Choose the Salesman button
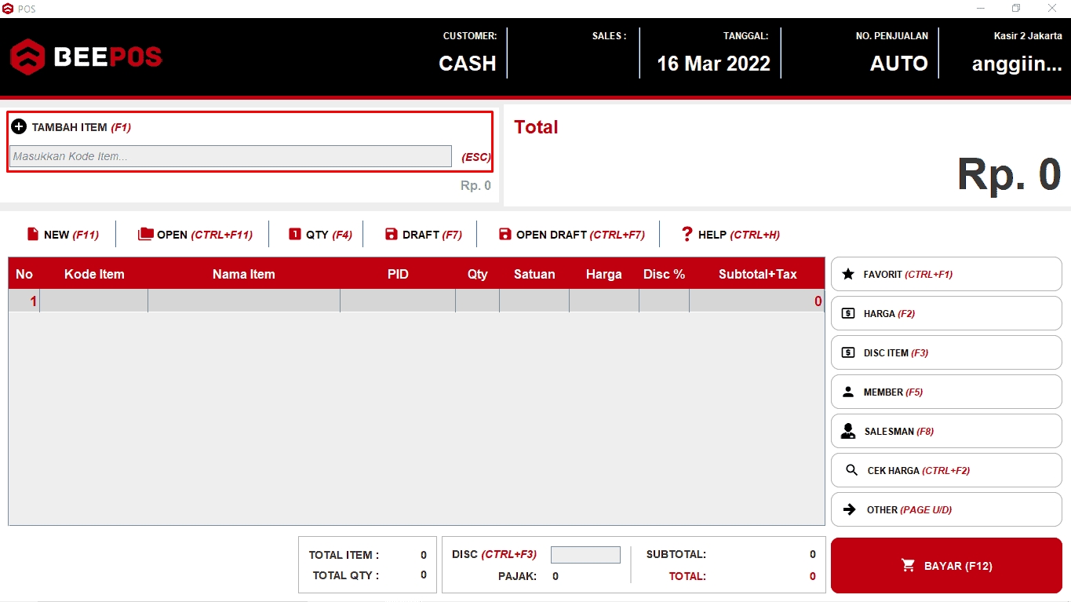 945,431
